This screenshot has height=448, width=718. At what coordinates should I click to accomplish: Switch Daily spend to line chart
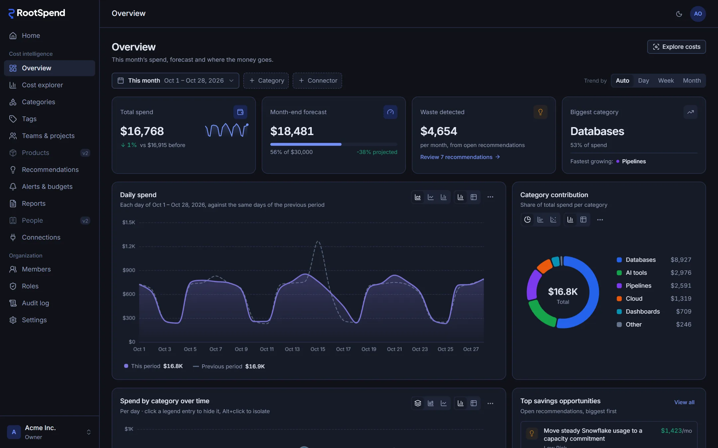[x=431, y=197]
